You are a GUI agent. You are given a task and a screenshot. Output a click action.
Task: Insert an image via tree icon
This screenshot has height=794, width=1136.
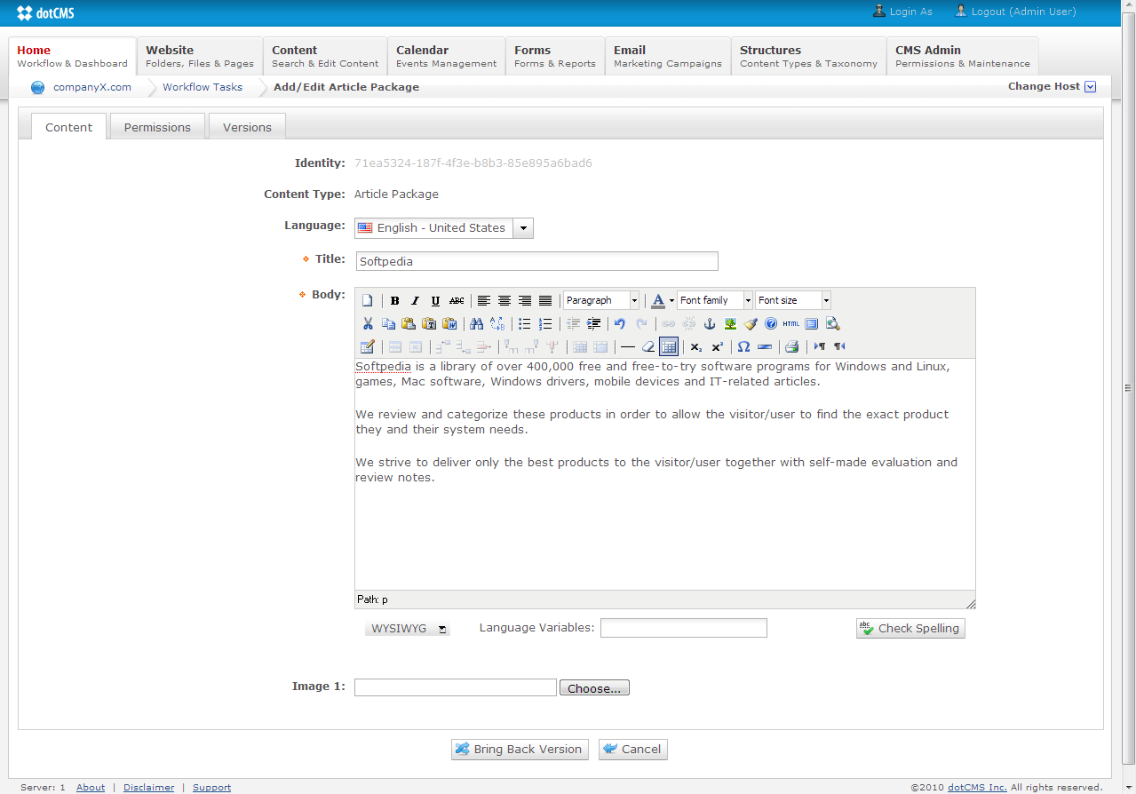pyautogui.click(x=730, y=323)
